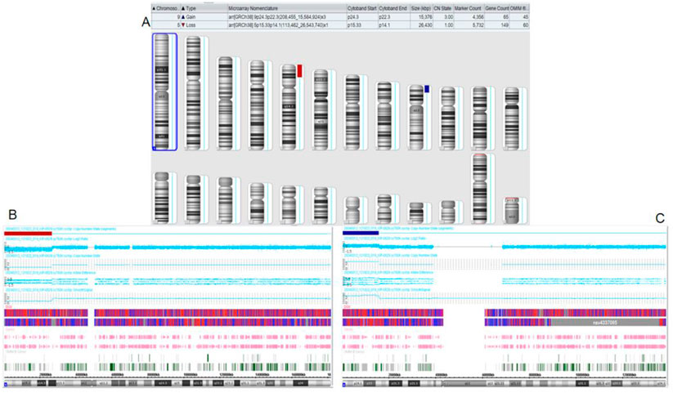Click nomenclature cell 5p15.33p14.1 loss entry

coord(287,25)
